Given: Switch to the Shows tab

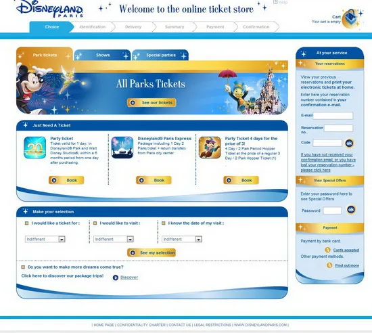Looking at the screenshot, I should coord(103,55).
